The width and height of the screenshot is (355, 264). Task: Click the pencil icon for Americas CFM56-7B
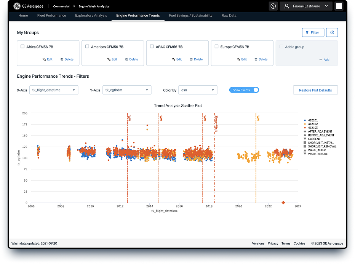pyautogui.click(x=109, y=59)
